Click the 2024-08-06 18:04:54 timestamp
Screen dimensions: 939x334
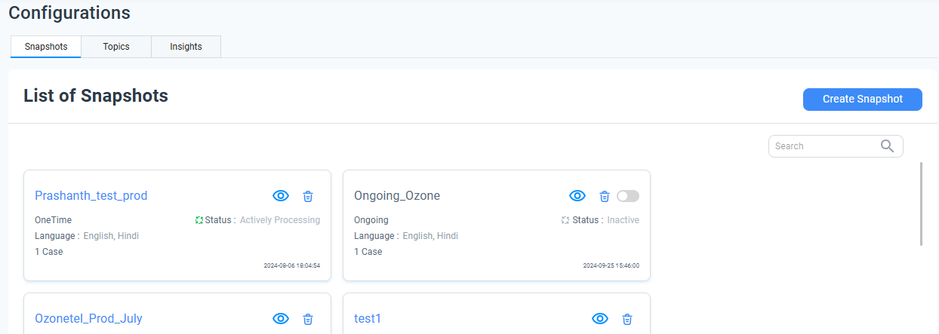[292, 265]
